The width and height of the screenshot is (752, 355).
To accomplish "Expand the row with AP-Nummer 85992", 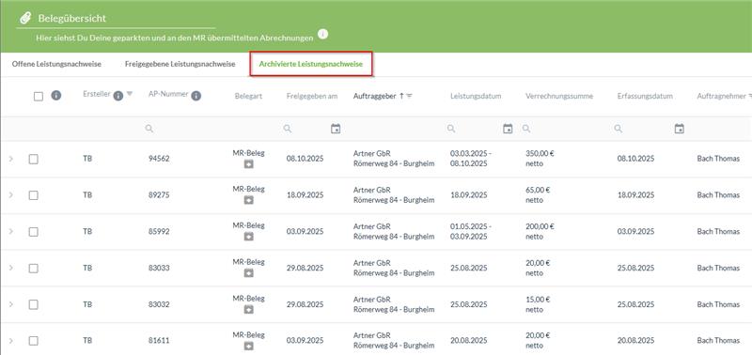I will [x=11, y=231].
